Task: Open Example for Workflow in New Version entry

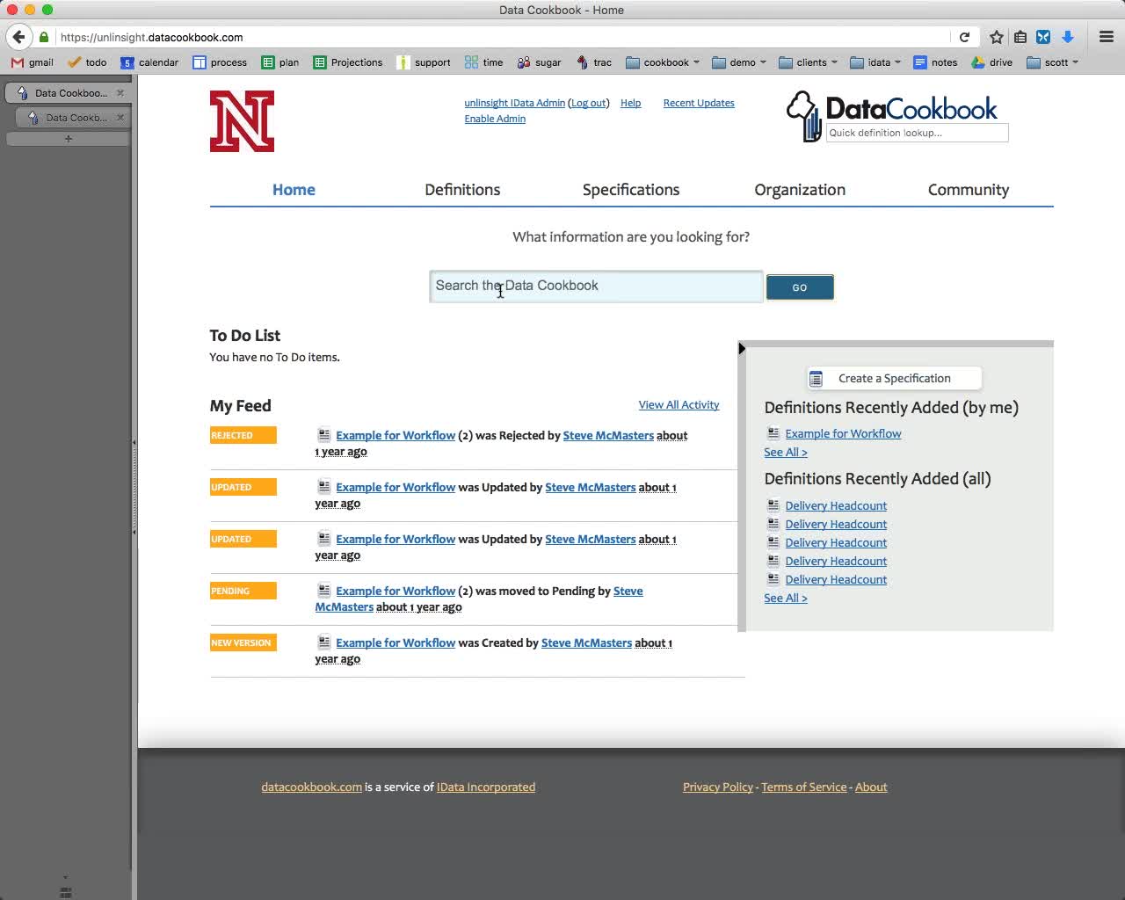Action: 396,642
